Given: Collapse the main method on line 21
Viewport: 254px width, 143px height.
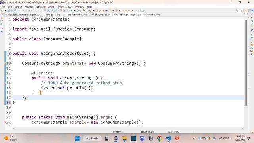Looking at the screenshot, I should coord(12,117).
